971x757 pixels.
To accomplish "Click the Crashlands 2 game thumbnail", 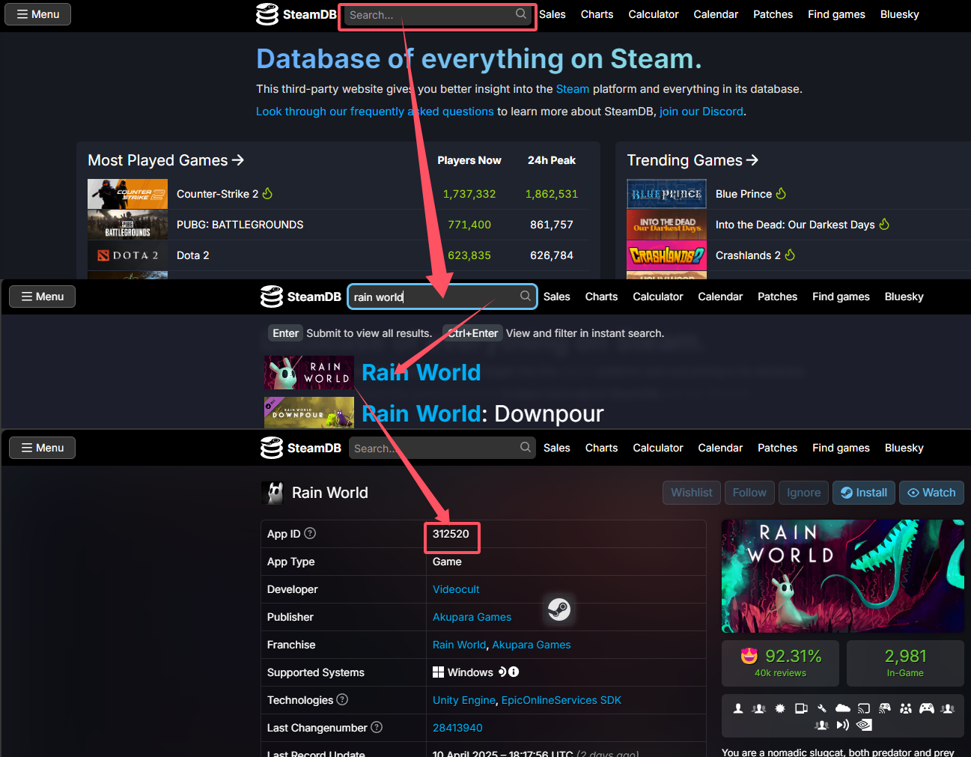I will 666,255.
